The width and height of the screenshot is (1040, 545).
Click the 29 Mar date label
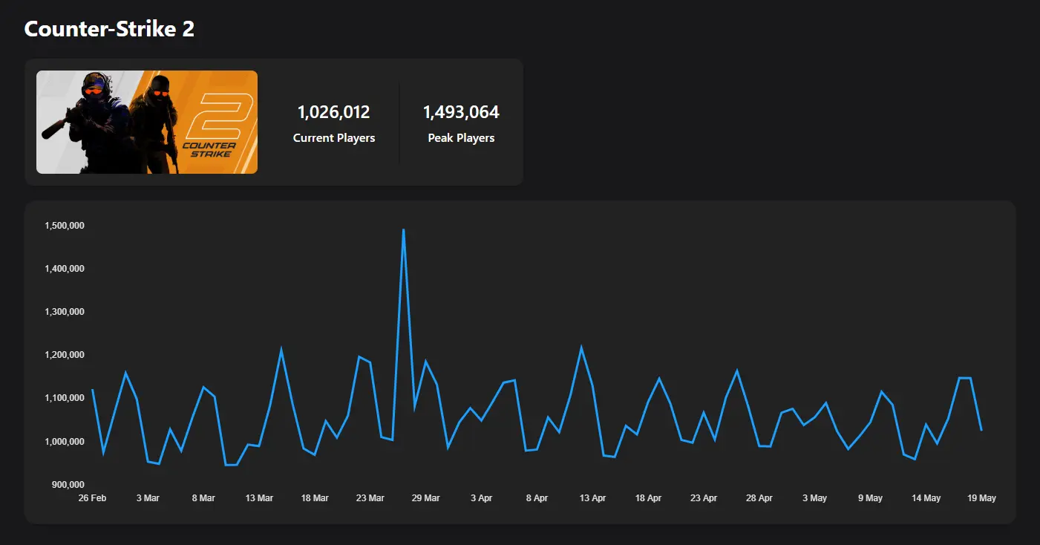(425, 498)
